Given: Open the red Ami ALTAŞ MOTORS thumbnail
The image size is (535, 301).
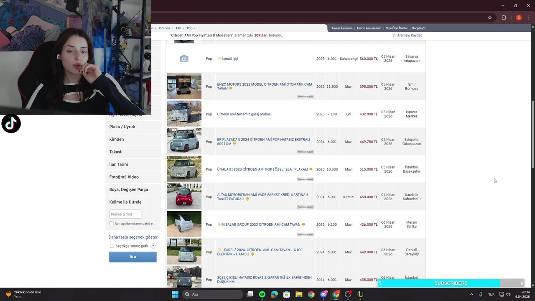Looking at the screenshot, I should tap(184, 196).
